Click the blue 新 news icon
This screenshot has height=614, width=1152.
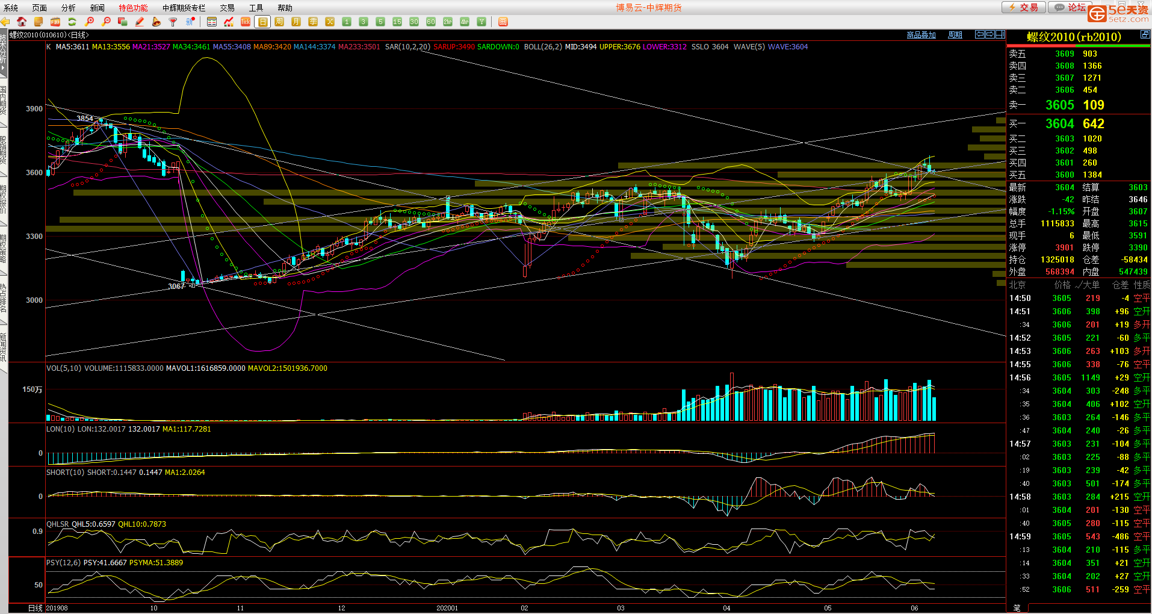[190, 22]
